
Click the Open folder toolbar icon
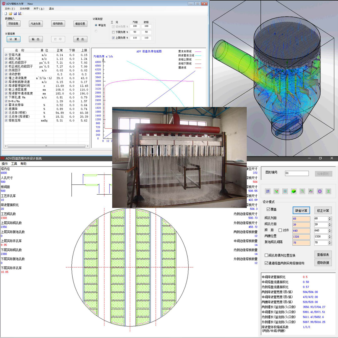10,14
